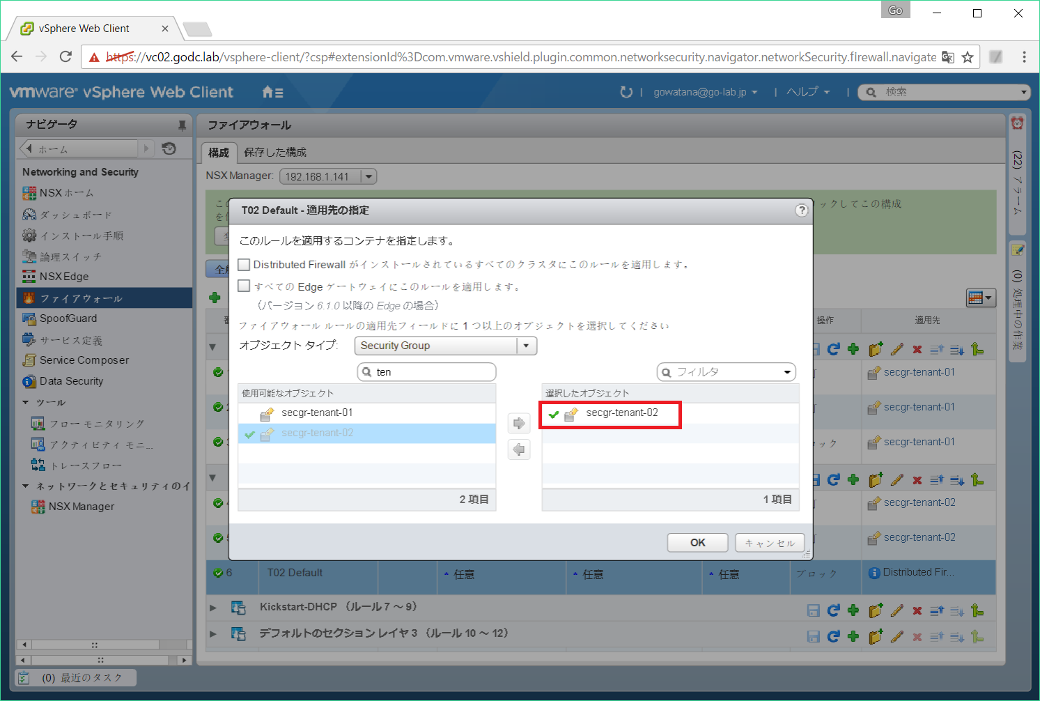This screenshot has width=1040, height=701.
Task: Reload the browser page
Action: tap(65, 56)
